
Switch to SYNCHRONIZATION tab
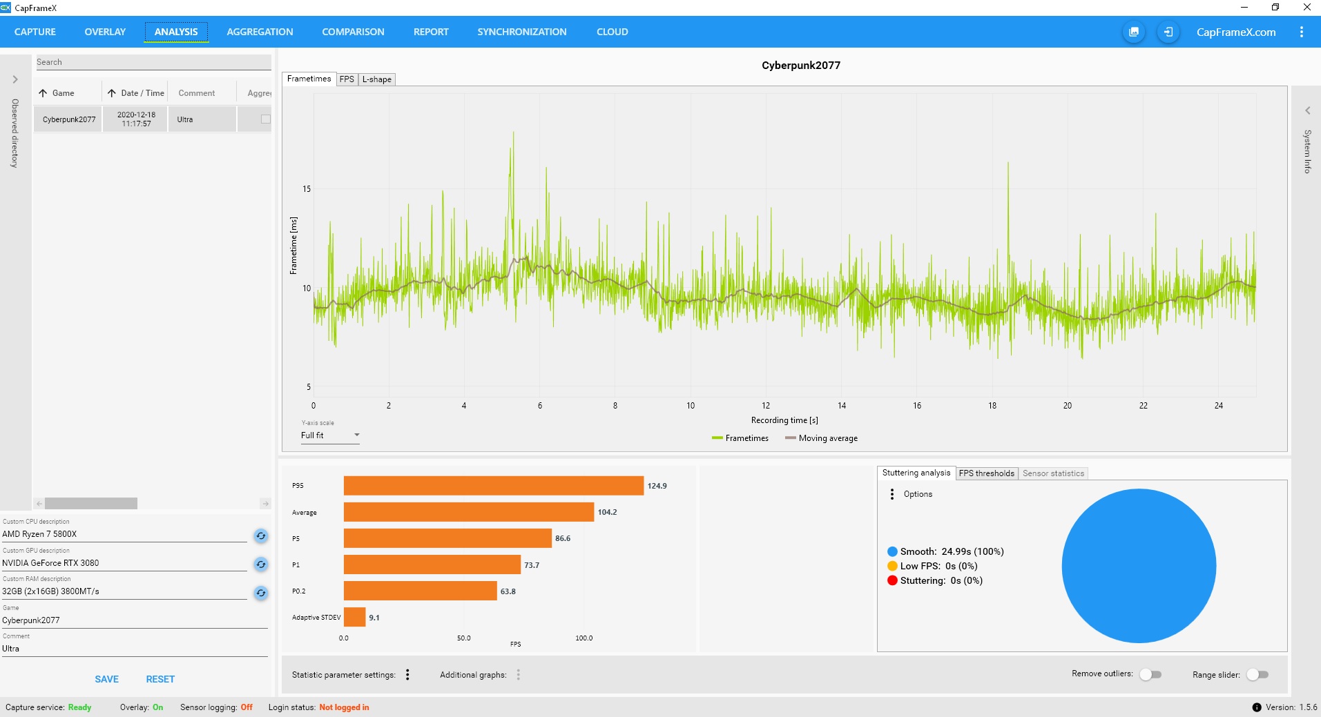[x=522, y=32]
